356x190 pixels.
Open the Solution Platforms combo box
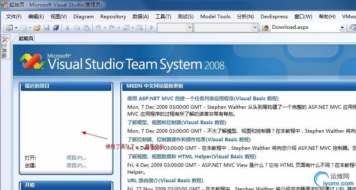pos(226,28)
